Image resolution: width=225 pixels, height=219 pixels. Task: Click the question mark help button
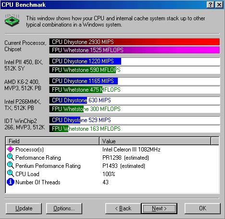pos(210,5)
